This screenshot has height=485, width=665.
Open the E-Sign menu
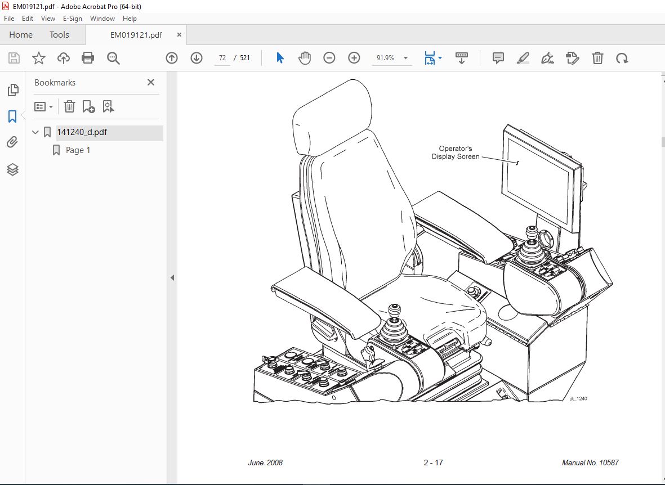pos(73,19)
